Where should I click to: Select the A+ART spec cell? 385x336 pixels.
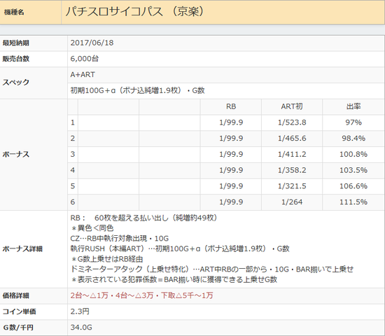[226, 75]
